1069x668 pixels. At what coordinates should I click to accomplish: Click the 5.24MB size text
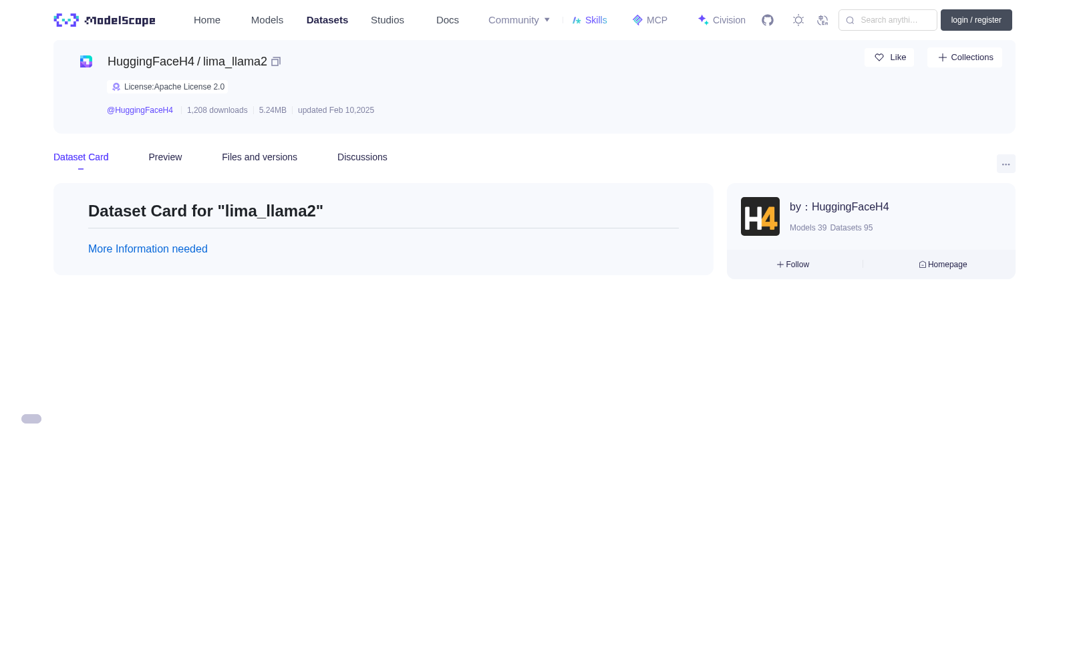[x=273, y=110]
